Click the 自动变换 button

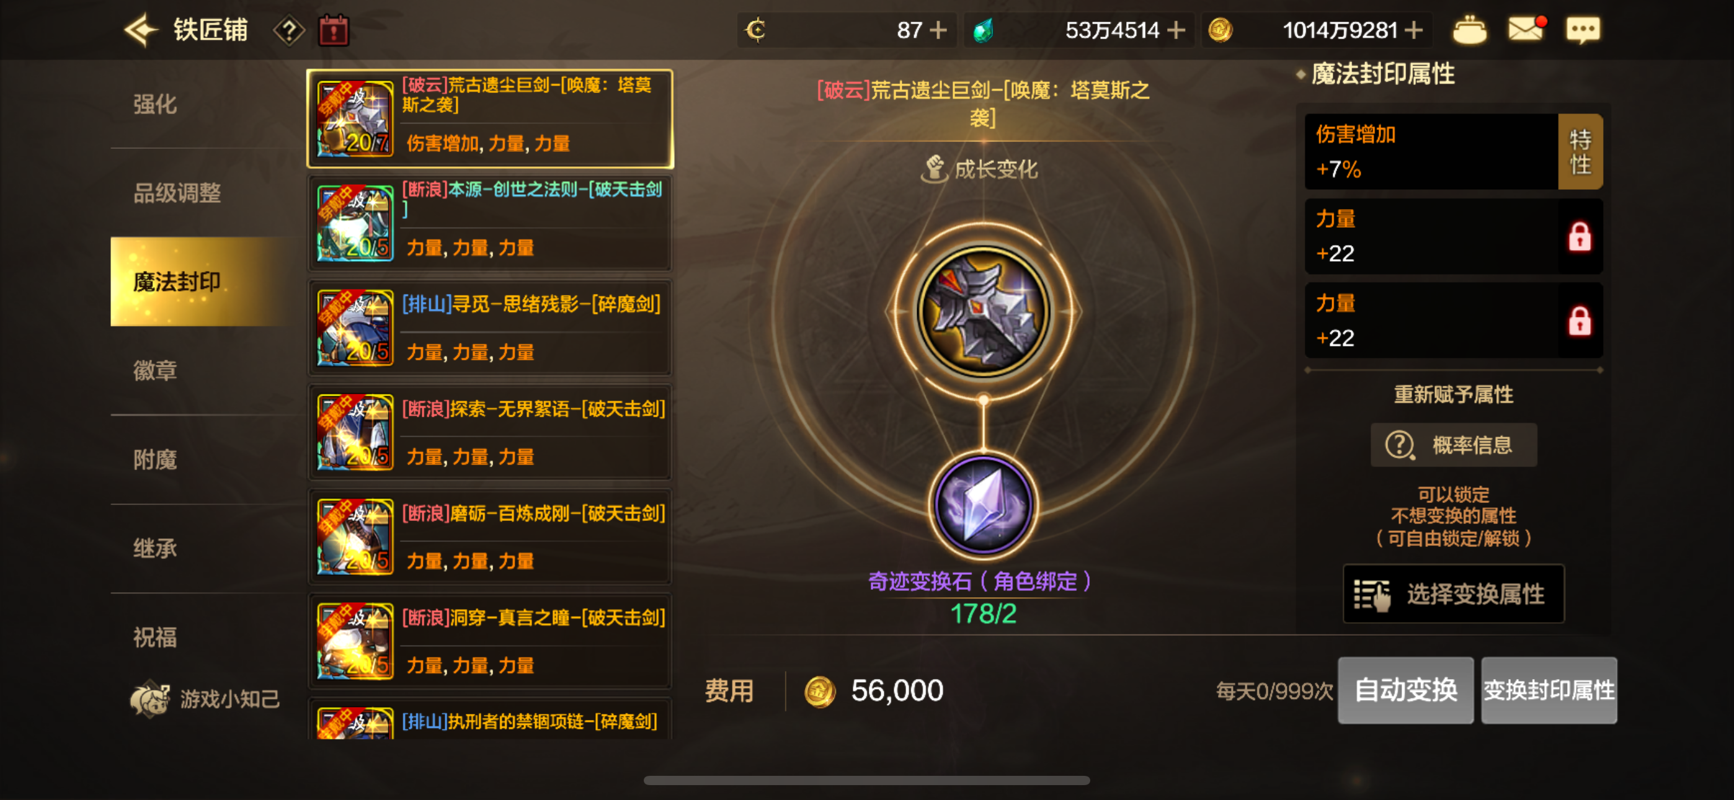point(1405,690)
